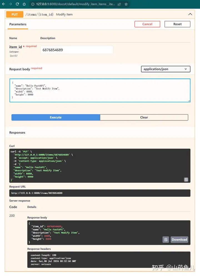Screen dimensions: 200x276
Task: Select the Modify Item summary text
Action: click(x=64, y=14)
